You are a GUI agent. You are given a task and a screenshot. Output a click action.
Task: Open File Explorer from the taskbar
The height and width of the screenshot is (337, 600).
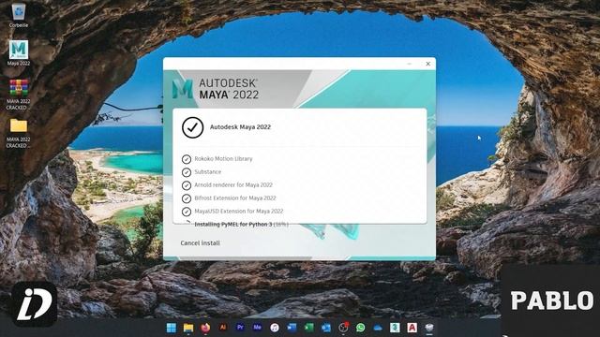click(x=188, y=328)
